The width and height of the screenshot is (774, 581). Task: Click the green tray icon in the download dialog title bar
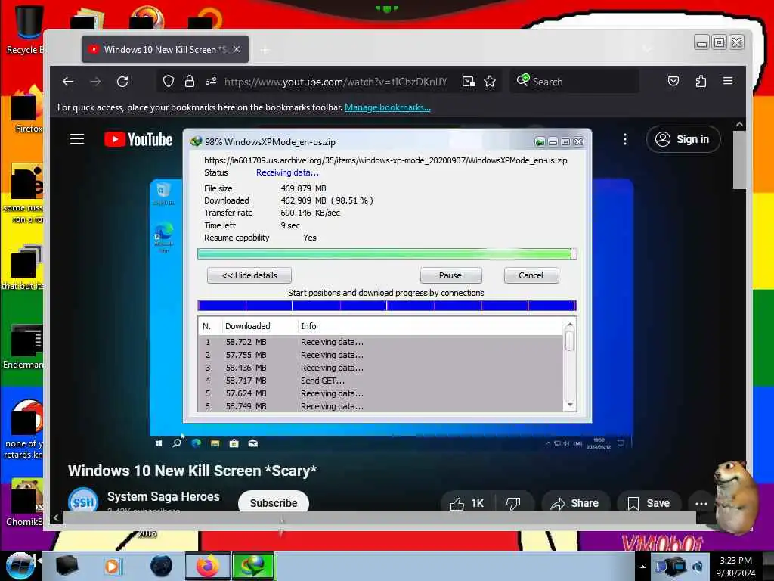coord(540,142)
